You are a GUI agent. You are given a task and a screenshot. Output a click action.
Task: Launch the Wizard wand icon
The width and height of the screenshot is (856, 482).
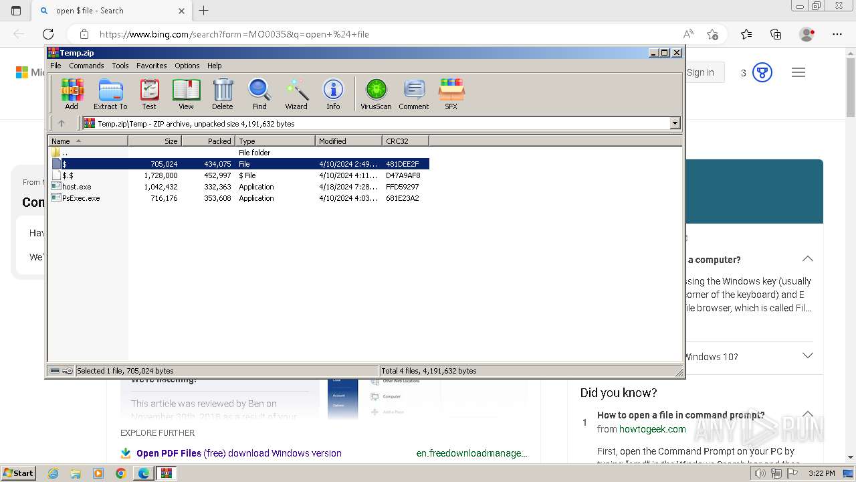click(296, 94)
